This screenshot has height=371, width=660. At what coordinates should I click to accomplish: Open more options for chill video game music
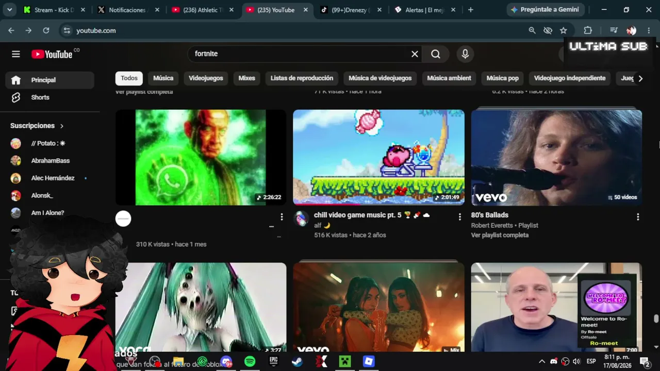459,217
